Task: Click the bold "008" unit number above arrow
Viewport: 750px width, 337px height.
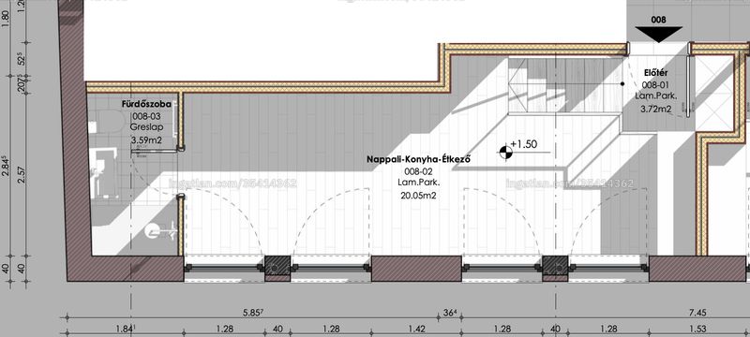Action: pyautogui.click(x=659, y=20)
